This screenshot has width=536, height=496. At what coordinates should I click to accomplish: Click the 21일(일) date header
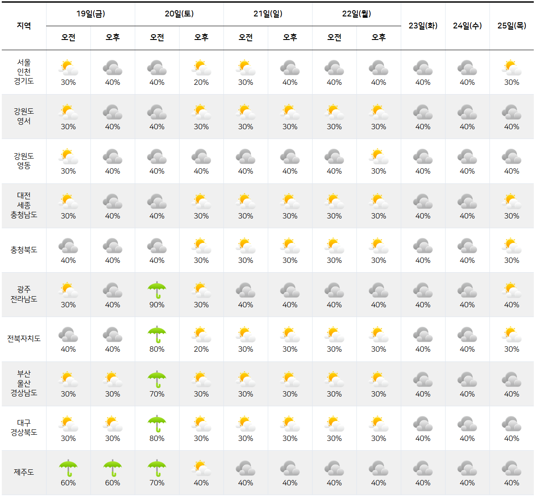click(x=268, y=14)
